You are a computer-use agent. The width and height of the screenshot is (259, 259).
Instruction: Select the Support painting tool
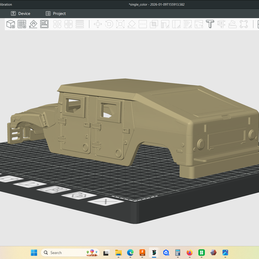click(165, 24)
